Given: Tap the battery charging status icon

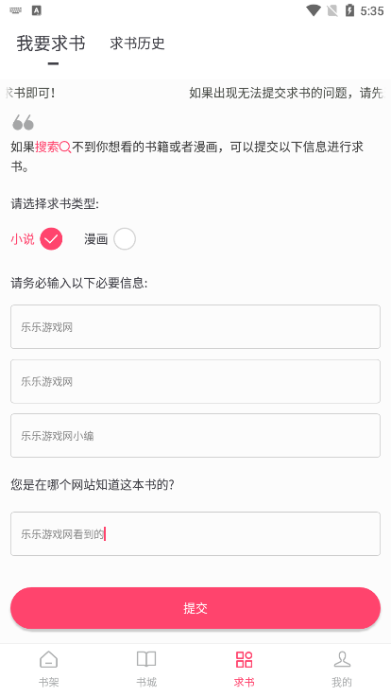Looking at the screenshot, I should pyautogui.click(x=349, y=10).
